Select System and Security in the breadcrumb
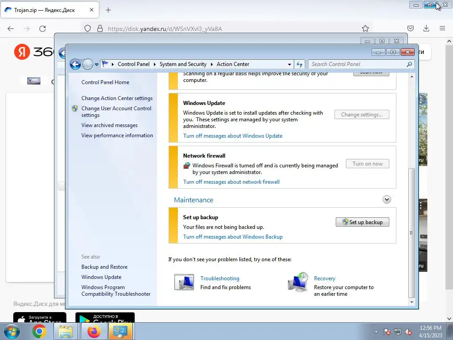 click(183, 64)
